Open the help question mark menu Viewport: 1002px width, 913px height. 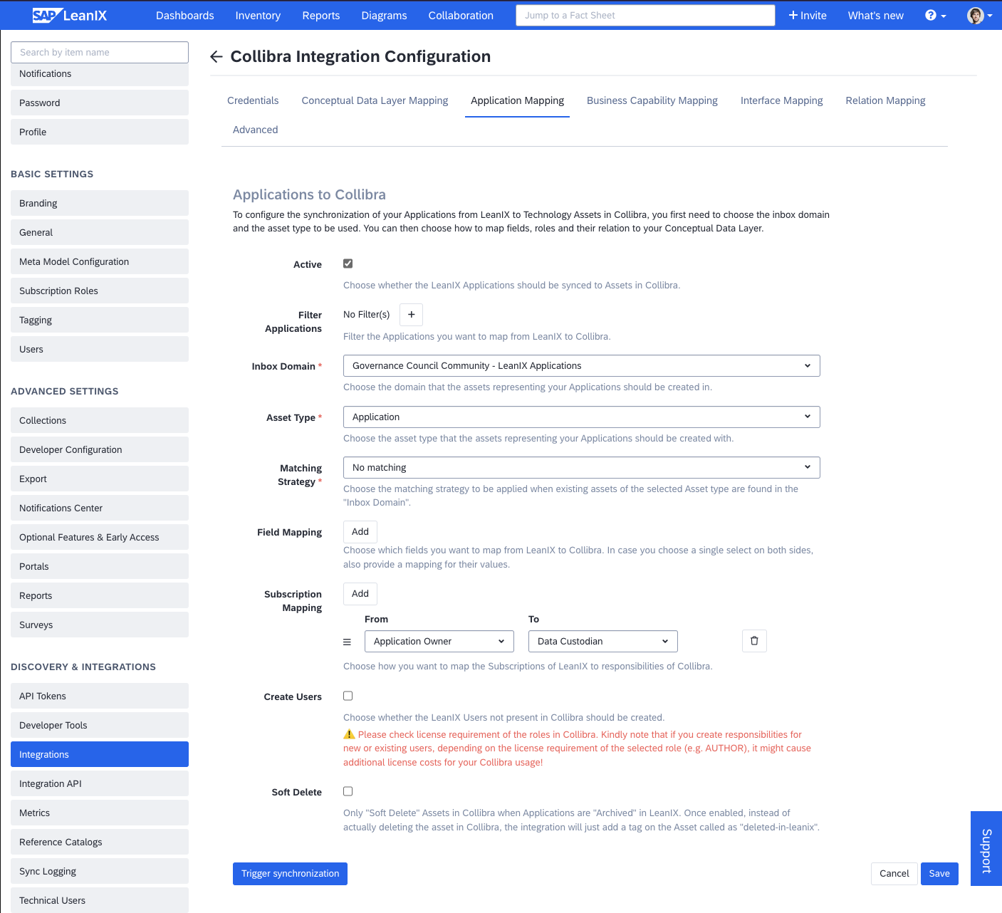click(935, 15)
